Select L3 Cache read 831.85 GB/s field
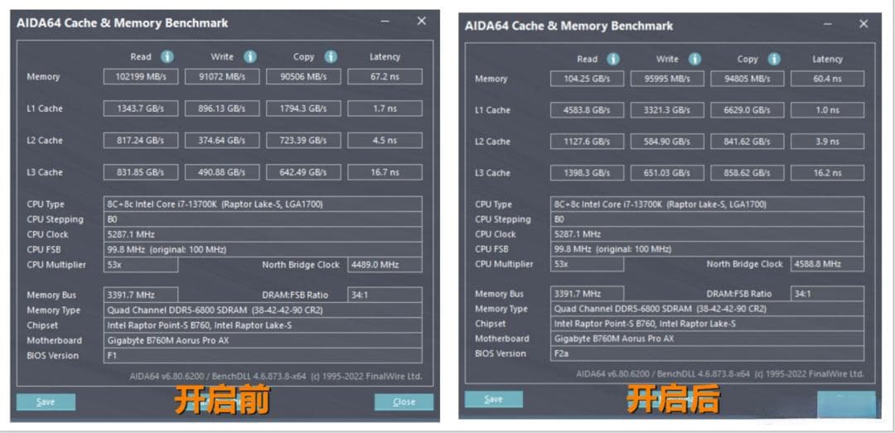The width and height of the screenshot is (895, 433). point(140,172)
